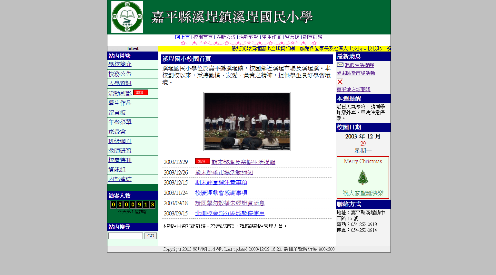496x275 pixels.
Task: Open 家長會 in sidebar
Action: 117,132
